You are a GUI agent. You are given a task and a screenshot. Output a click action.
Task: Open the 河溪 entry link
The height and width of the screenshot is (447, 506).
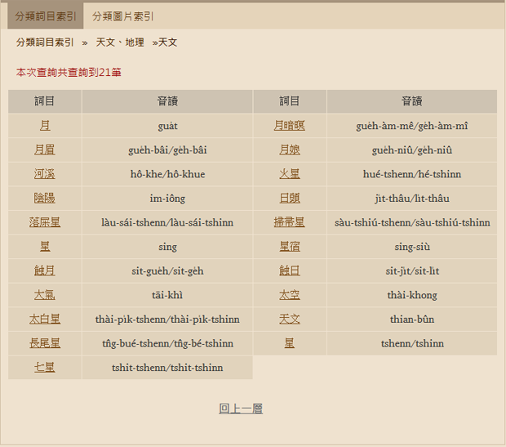45,174
